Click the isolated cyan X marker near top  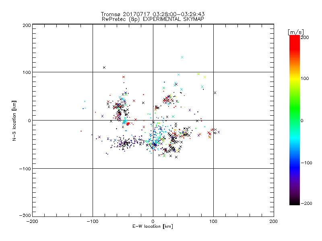pos(182,57)
